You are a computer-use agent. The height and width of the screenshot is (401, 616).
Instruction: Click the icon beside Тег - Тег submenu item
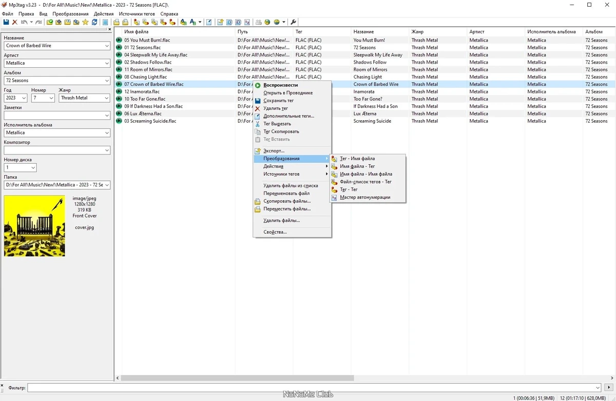pos(335,189)
